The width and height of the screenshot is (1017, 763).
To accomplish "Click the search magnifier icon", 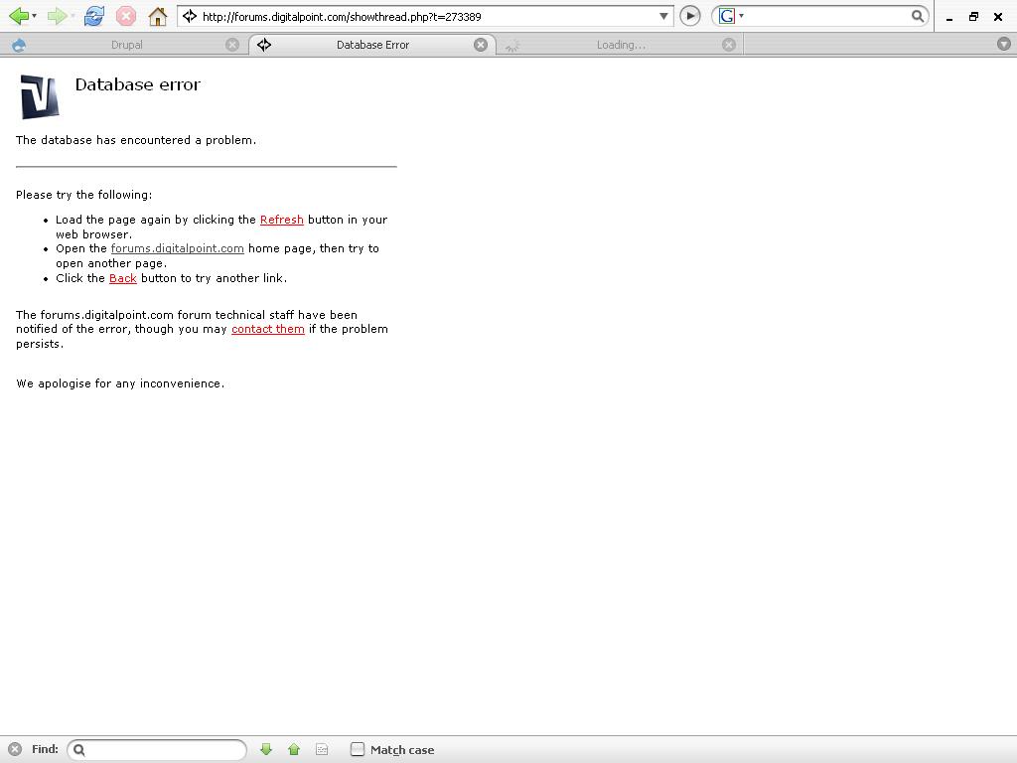I will pyautogui.click(x=917, y=16).
